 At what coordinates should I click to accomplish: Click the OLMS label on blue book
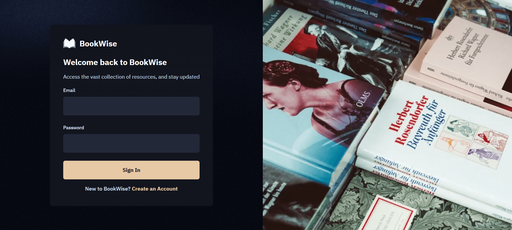pos(363,99)
